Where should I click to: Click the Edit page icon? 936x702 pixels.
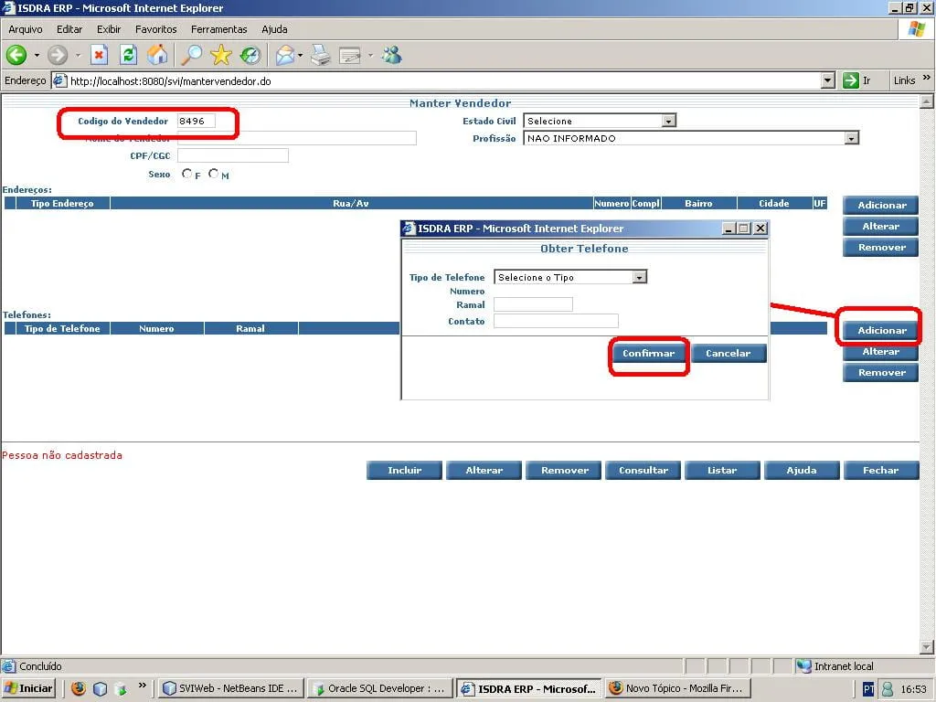(350, 56)
